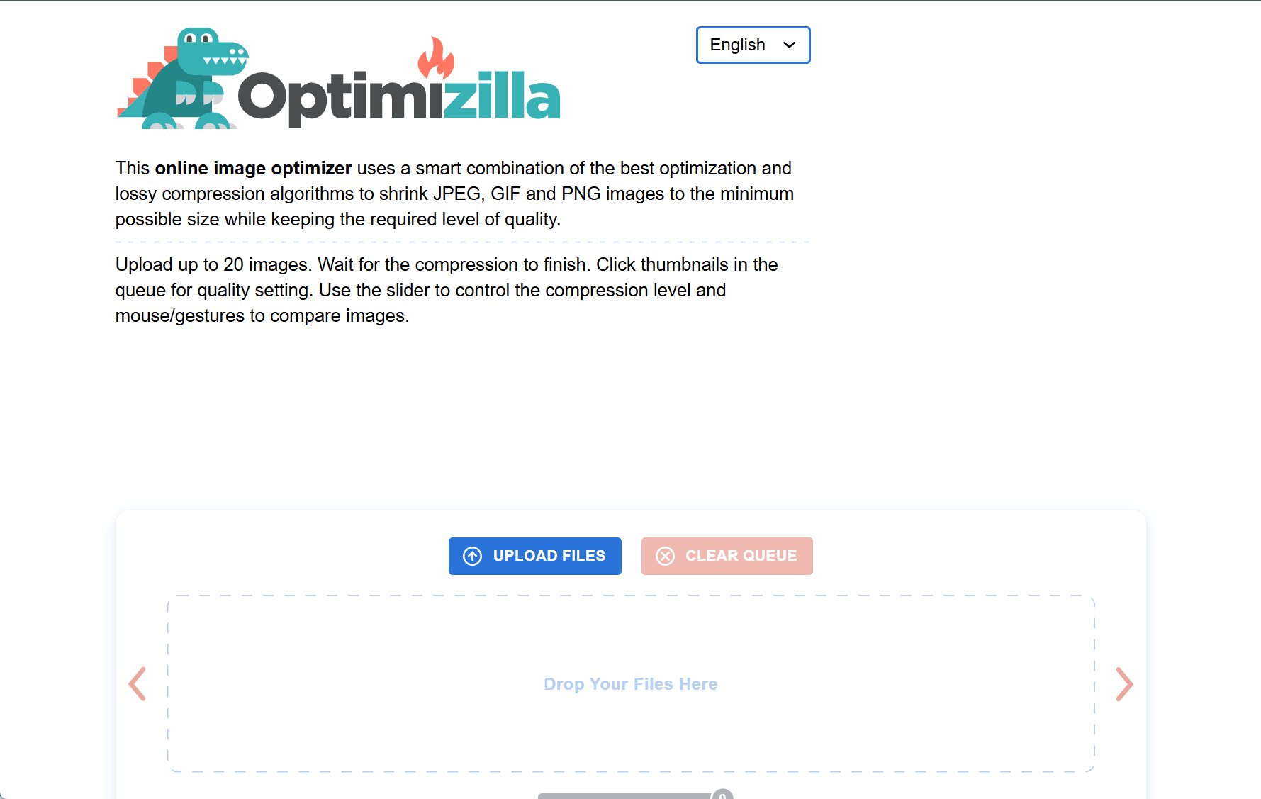
Task: Click the online image optimizer bold text
Action: click(252, 168)
